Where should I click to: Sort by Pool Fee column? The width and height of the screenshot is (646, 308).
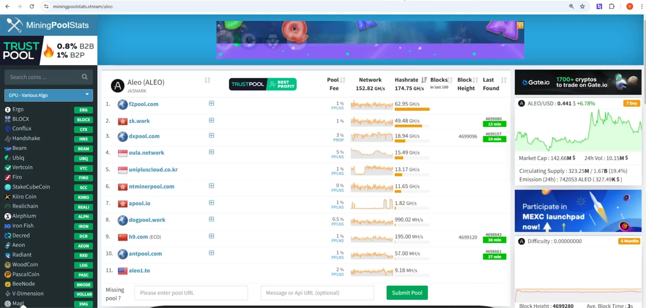pyautogui.click(x=342, y=80)
